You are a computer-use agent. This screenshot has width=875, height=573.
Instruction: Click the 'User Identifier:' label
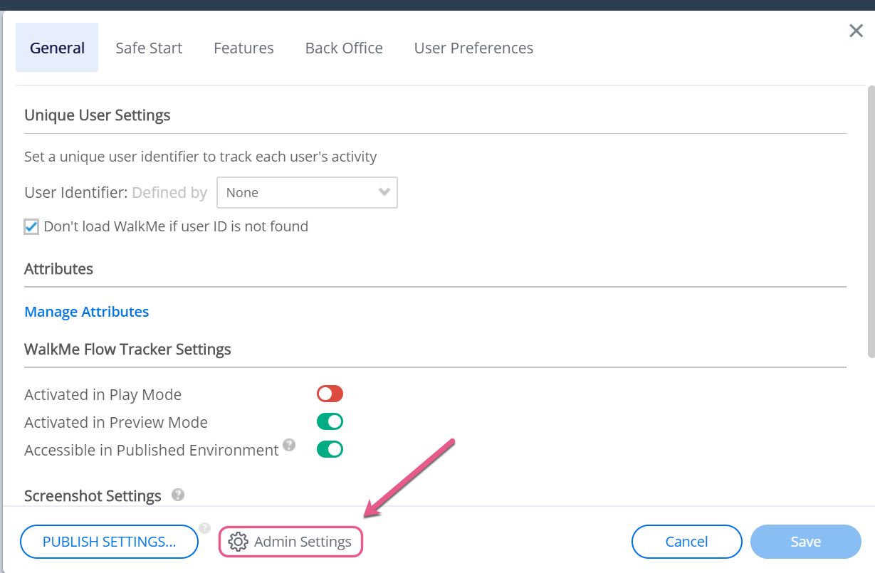(76, 193)
